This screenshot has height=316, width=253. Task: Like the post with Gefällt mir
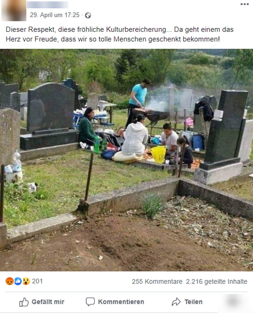42,302
